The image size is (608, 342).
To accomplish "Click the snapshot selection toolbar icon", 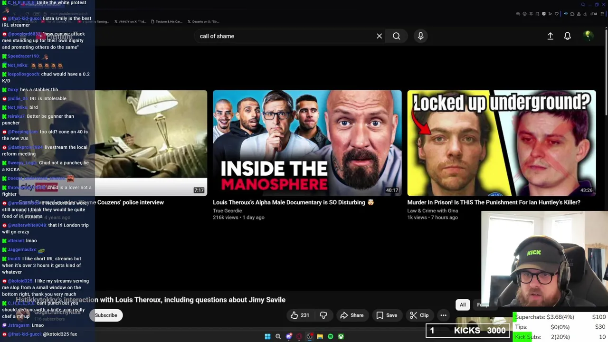I will (x=537, y=14).
